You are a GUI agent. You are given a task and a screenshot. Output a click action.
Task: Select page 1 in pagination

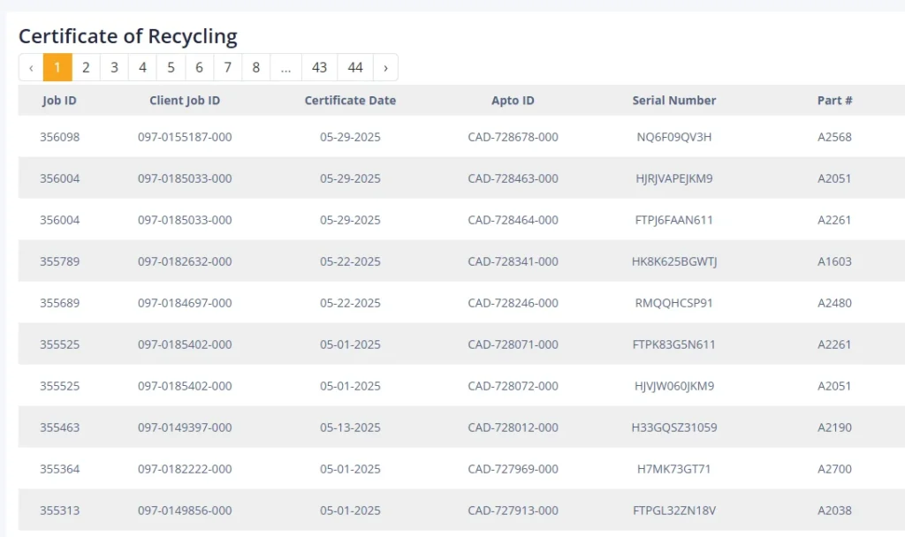pos(57,67)
